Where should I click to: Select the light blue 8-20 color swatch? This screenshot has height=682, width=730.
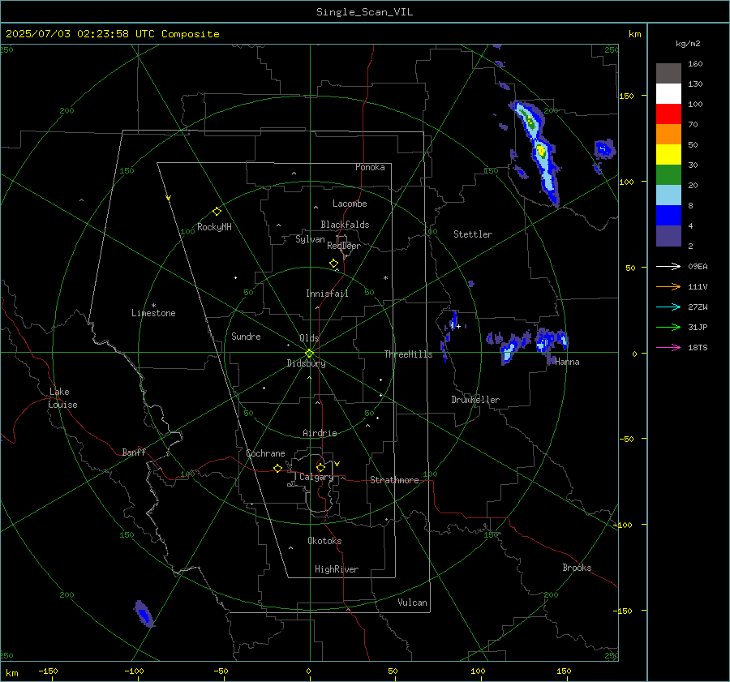tap(668, 195)
